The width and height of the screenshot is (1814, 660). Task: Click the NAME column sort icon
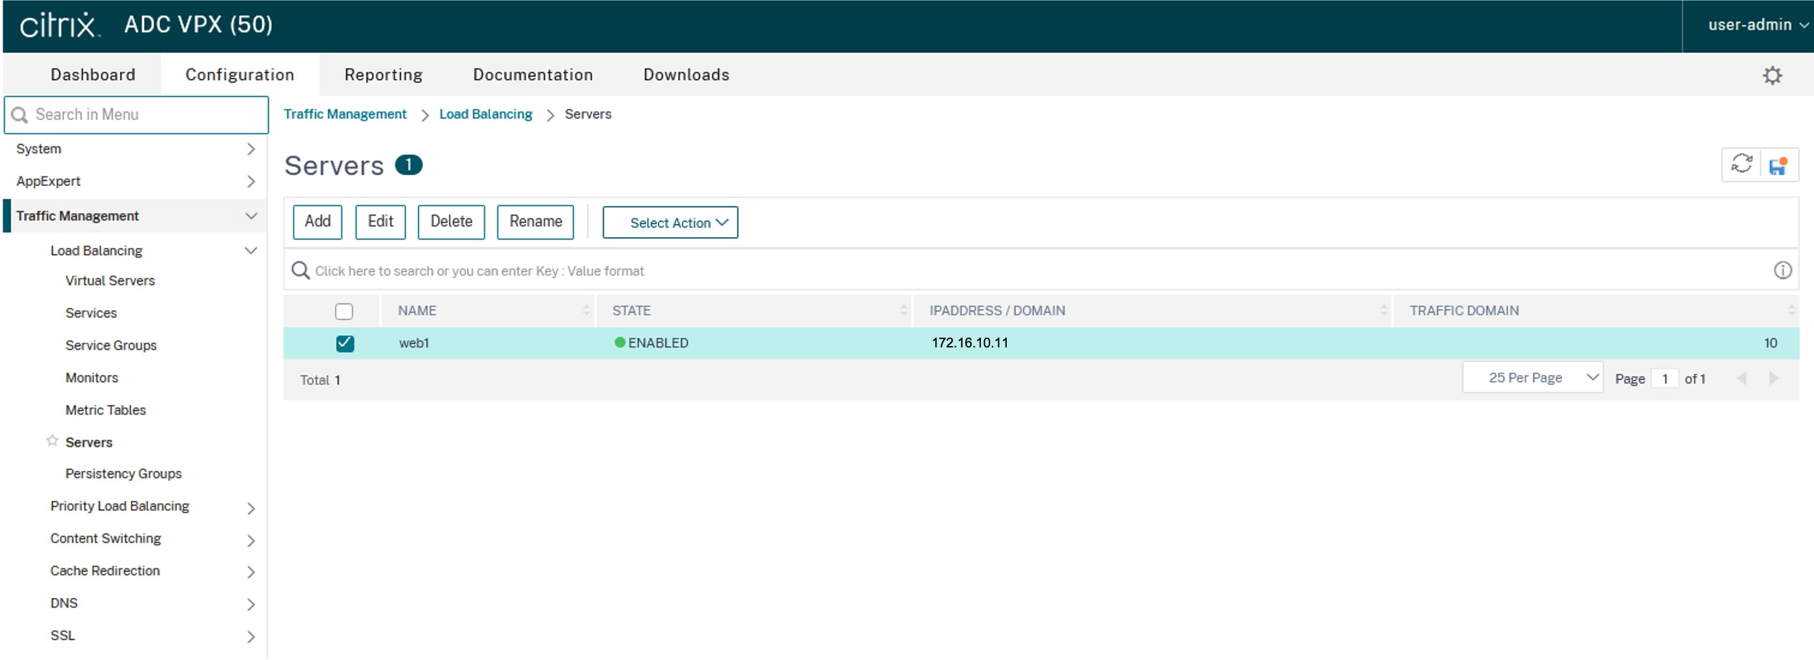tap(586, 311)
